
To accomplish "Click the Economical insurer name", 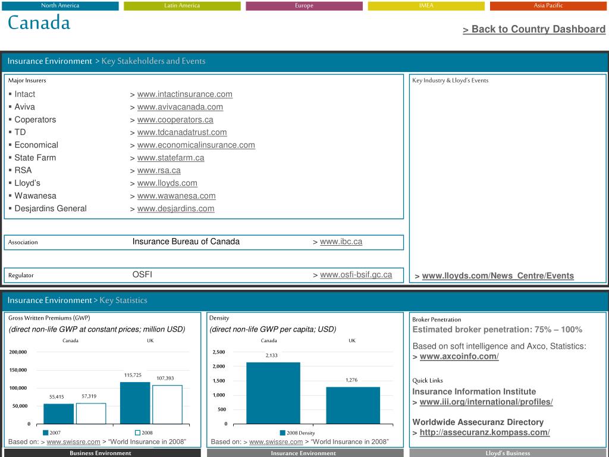I will pos(36,145).
